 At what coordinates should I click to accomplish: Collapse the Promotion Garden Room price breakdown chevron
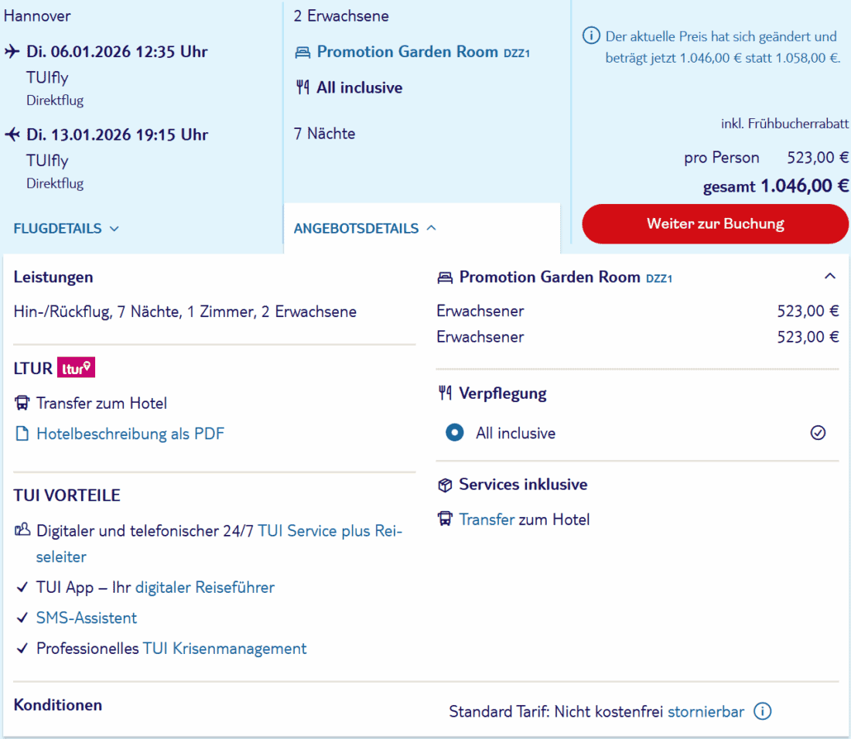(830, 276)
